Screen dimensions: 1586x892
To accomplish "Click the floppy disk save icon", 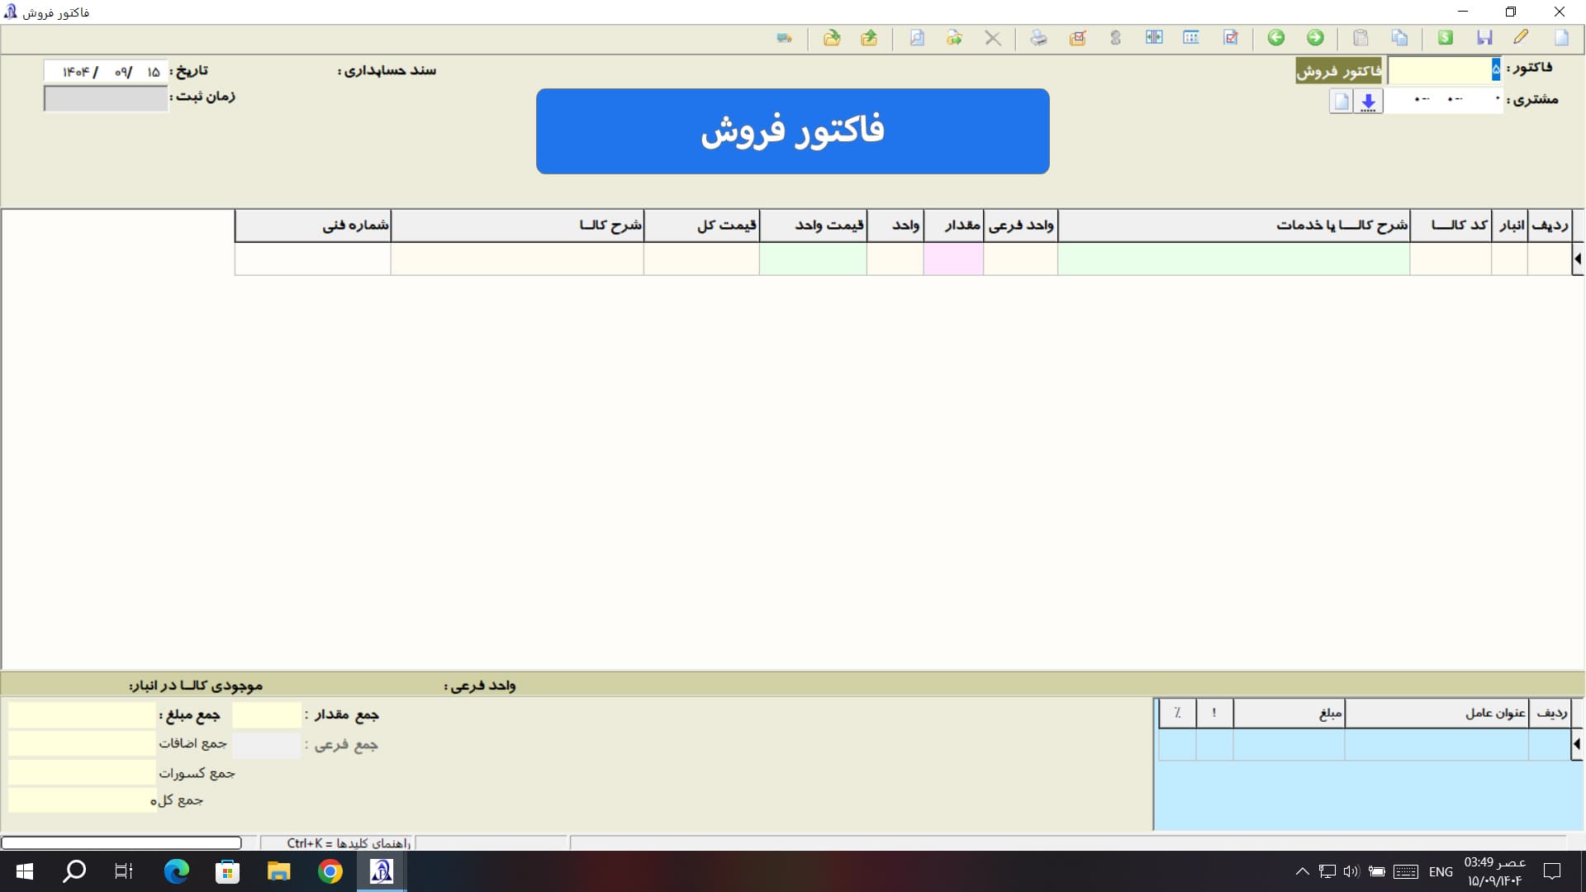I will point(1484,38).
